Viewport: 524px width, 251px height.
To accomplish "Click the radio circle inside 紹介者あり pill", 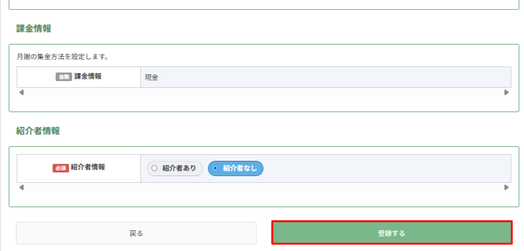I will [154, 168].
